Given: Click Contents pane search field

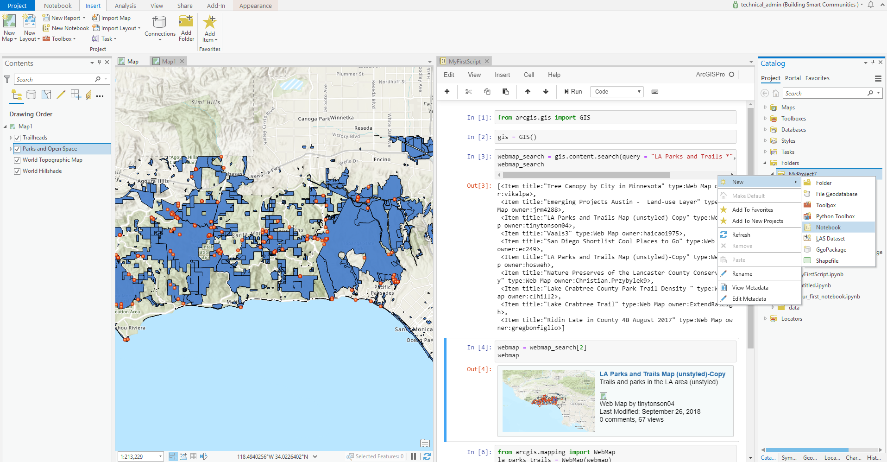Looking at the screenshot, I should [62, 79].
